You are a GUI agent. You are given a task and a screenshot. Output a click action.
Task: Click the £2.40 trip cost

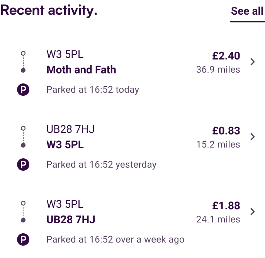(226, 56)
